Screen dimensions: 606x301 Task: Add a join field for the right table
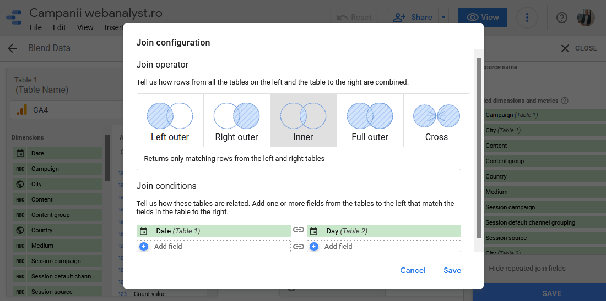click(384, 246)
